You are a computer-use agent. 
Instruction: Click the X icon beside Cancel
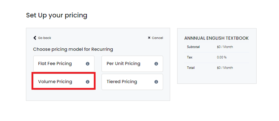pos(149,38)
